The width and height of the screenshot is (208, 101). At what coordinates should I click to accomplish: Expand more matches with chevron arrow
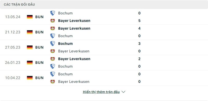123,92
